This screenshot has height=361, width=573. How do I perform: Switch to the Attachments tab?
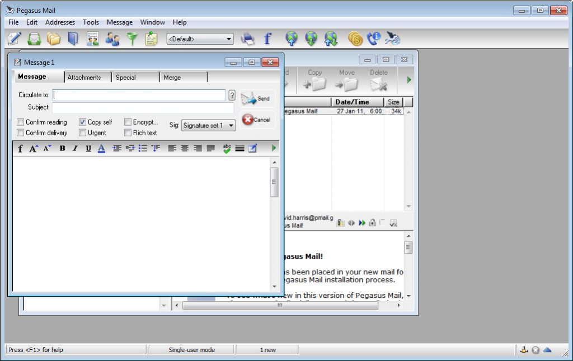pyautogui.click(x=88, y=77)
